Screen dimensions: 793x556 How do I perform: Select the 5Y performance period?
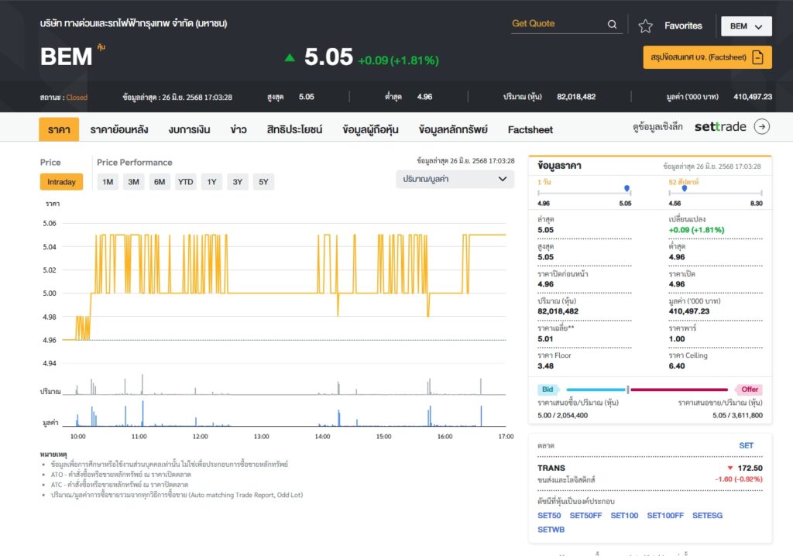(263, 182)
